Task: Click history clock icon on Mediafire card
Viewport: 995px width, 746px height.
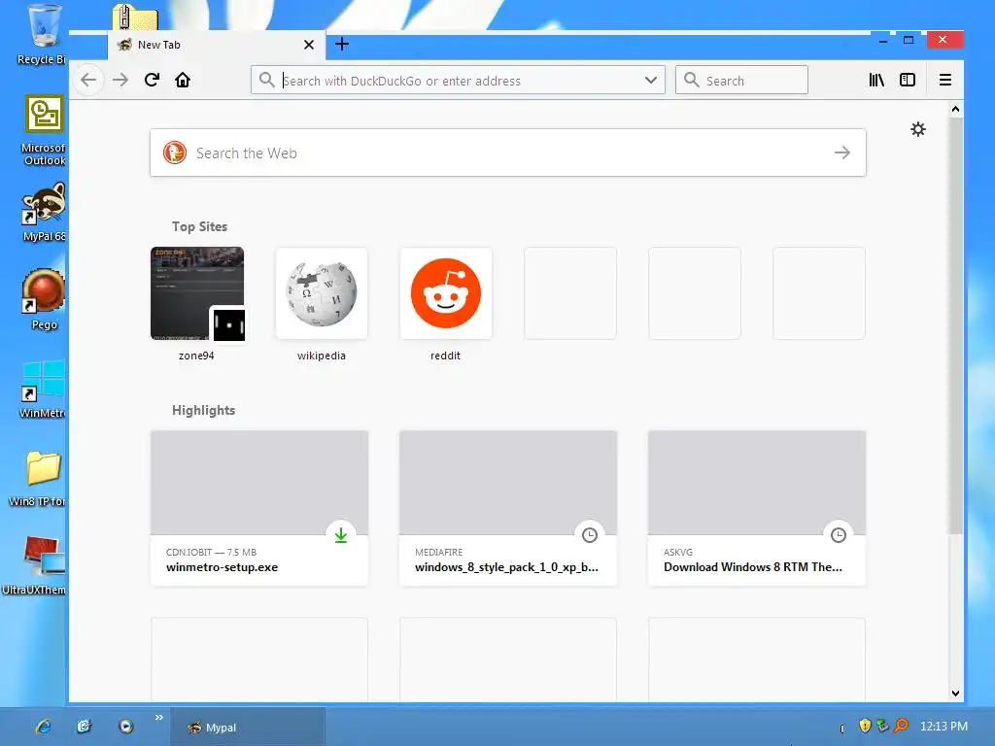Action: (590, 535)
